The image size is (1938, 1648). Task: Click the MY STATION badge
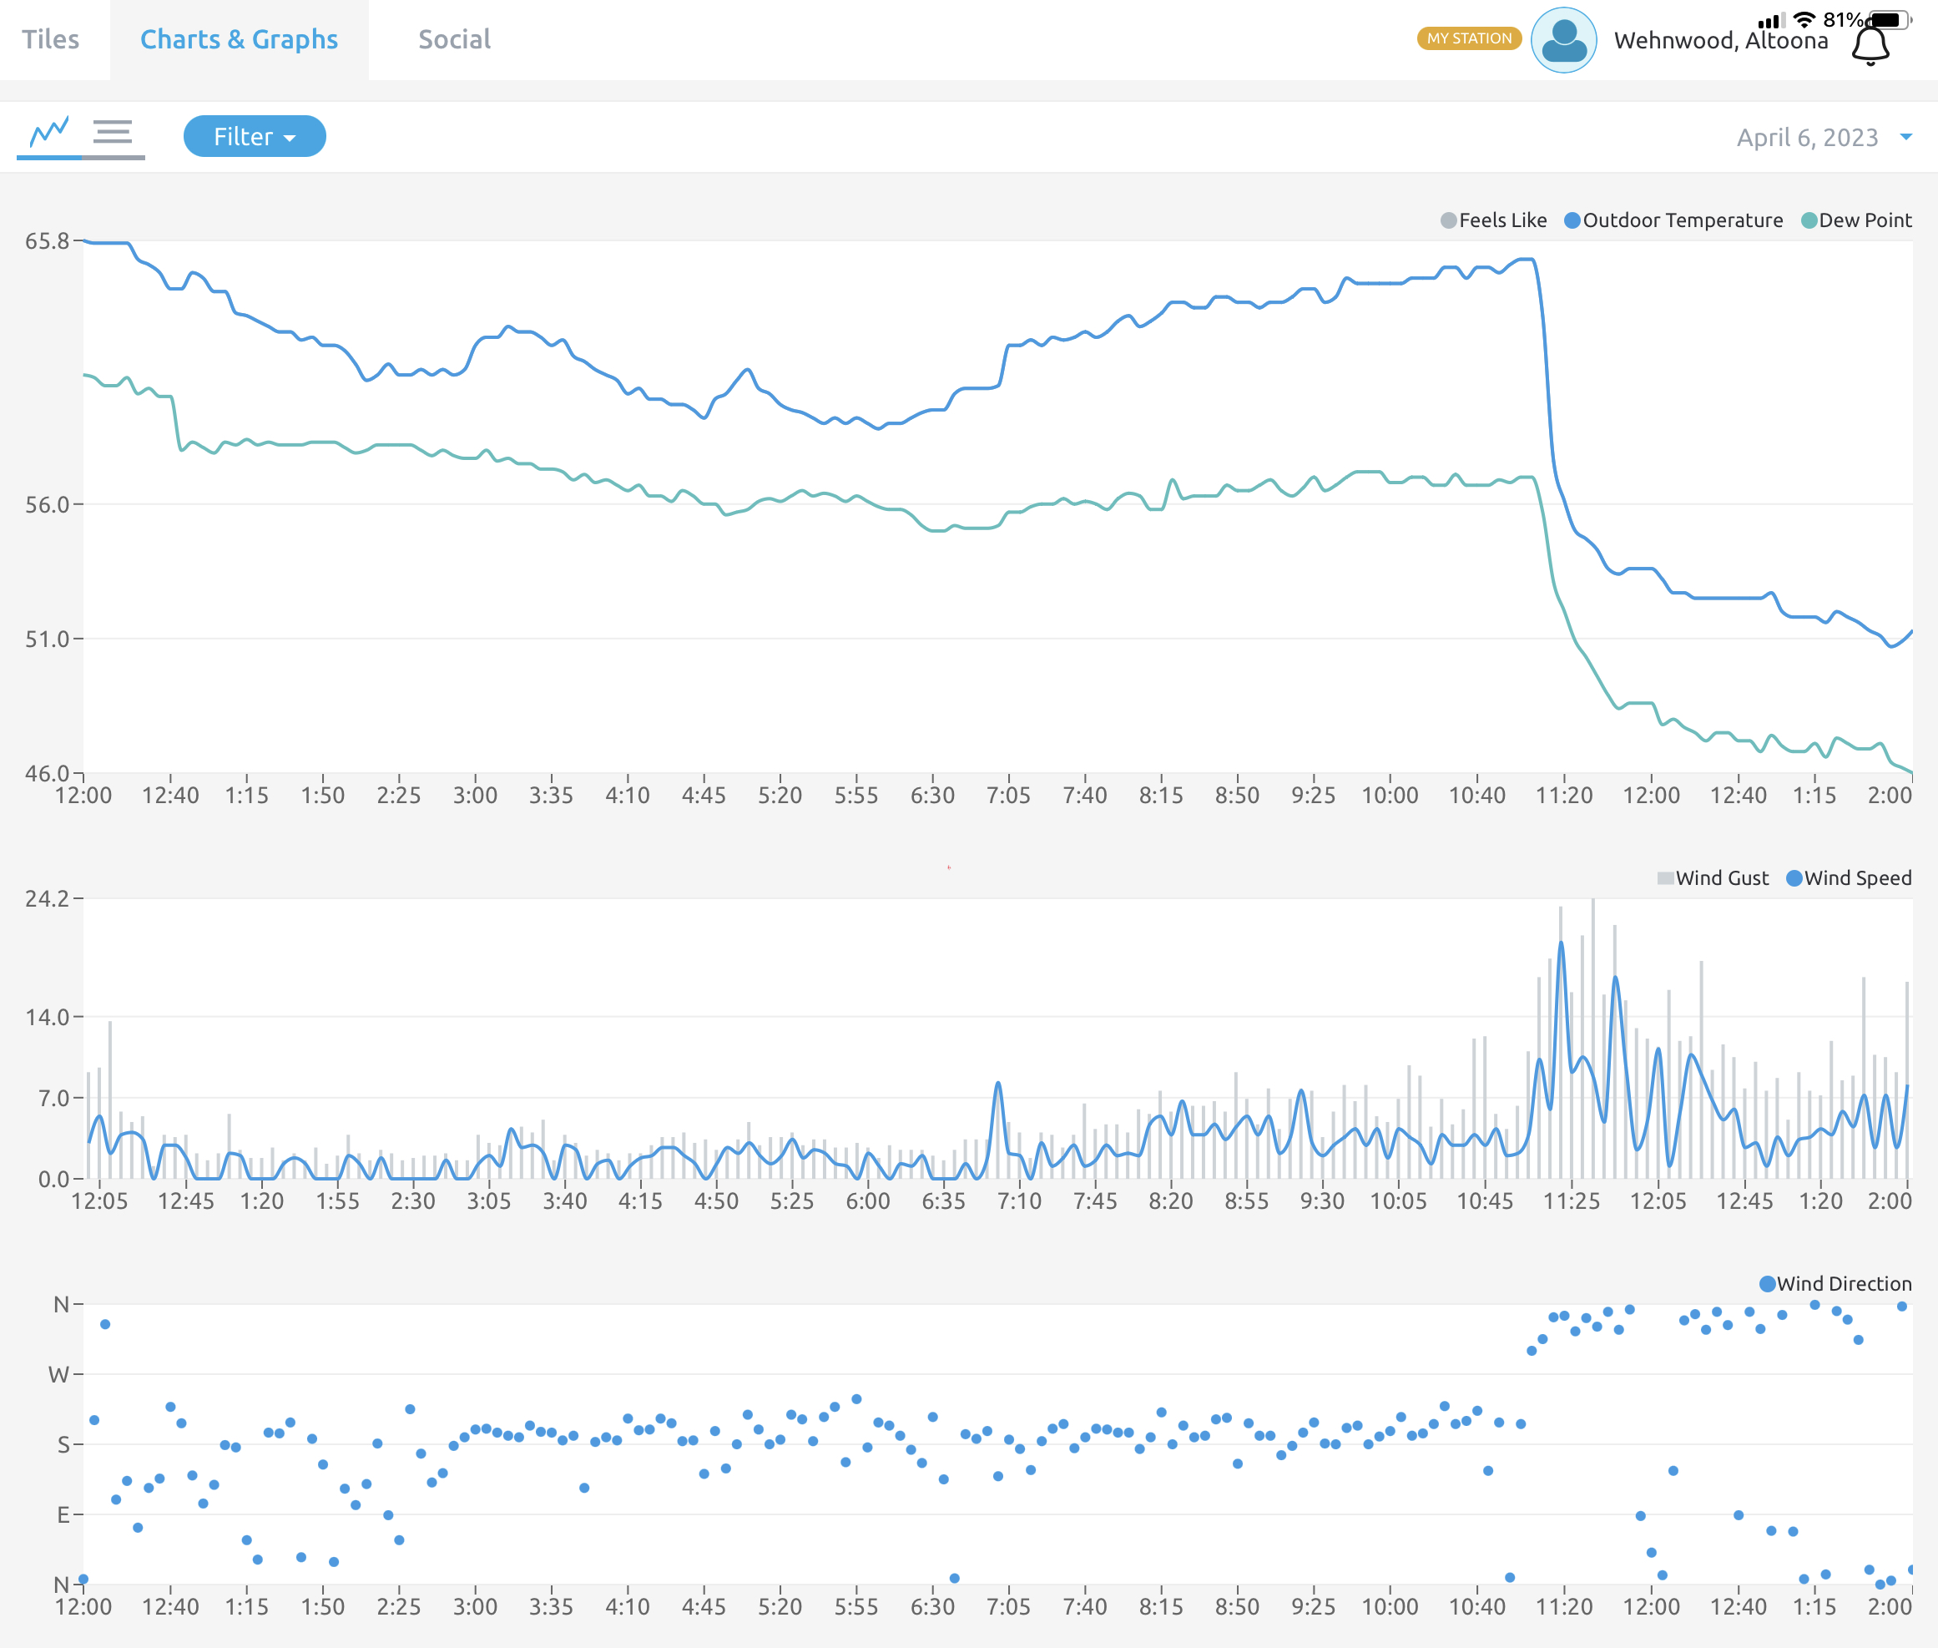click(x=1469, y=38)
